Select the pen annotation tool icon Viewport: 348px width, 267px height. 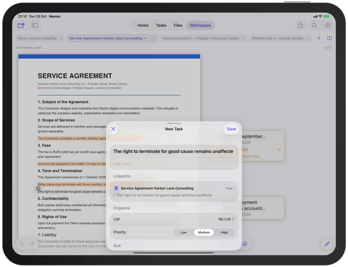(x=327, y=244)
